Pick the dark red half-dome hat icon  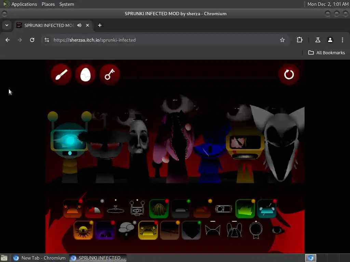(94, 209)
